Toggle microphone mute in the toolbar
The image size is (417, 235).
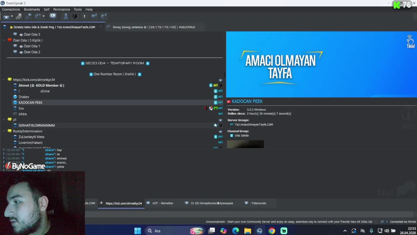[x=28, y=16]
